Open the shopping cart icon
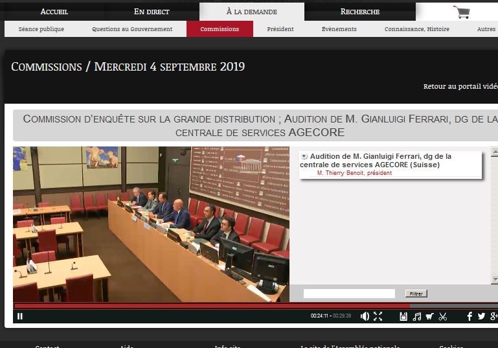 461,12
